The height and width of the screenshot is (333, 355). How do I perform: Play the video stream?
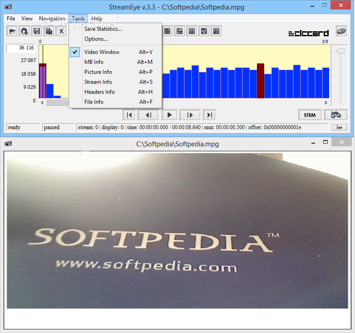coord(169,115)
